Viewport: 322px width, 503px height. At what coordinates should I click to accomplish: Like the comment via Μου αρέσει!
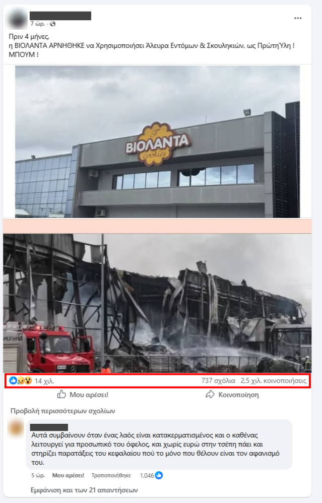pos(68,475)
